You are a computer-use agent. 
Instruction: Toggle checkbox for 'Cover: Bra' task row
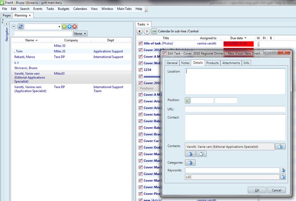point(141,134)
